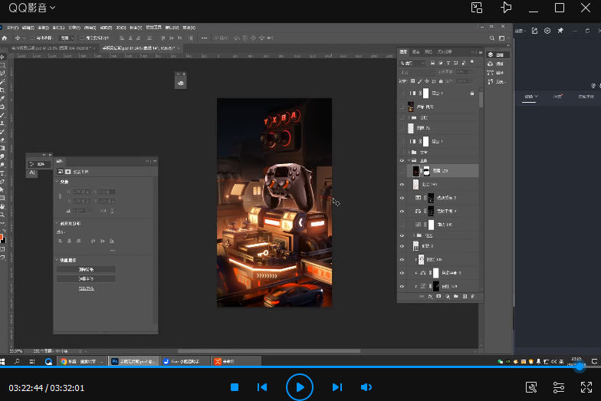Collapse the 主体 layer group arrow

(x=409, y=161)
